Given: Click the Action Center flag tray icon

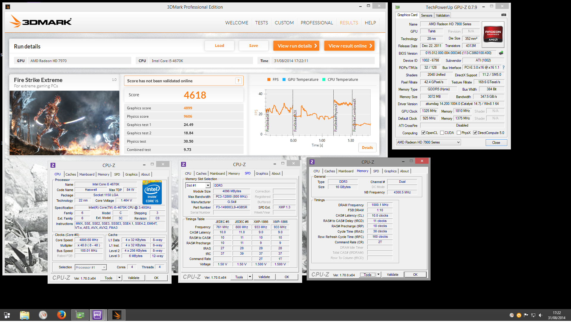Looking at the screenshot, I should click(526, 315).
